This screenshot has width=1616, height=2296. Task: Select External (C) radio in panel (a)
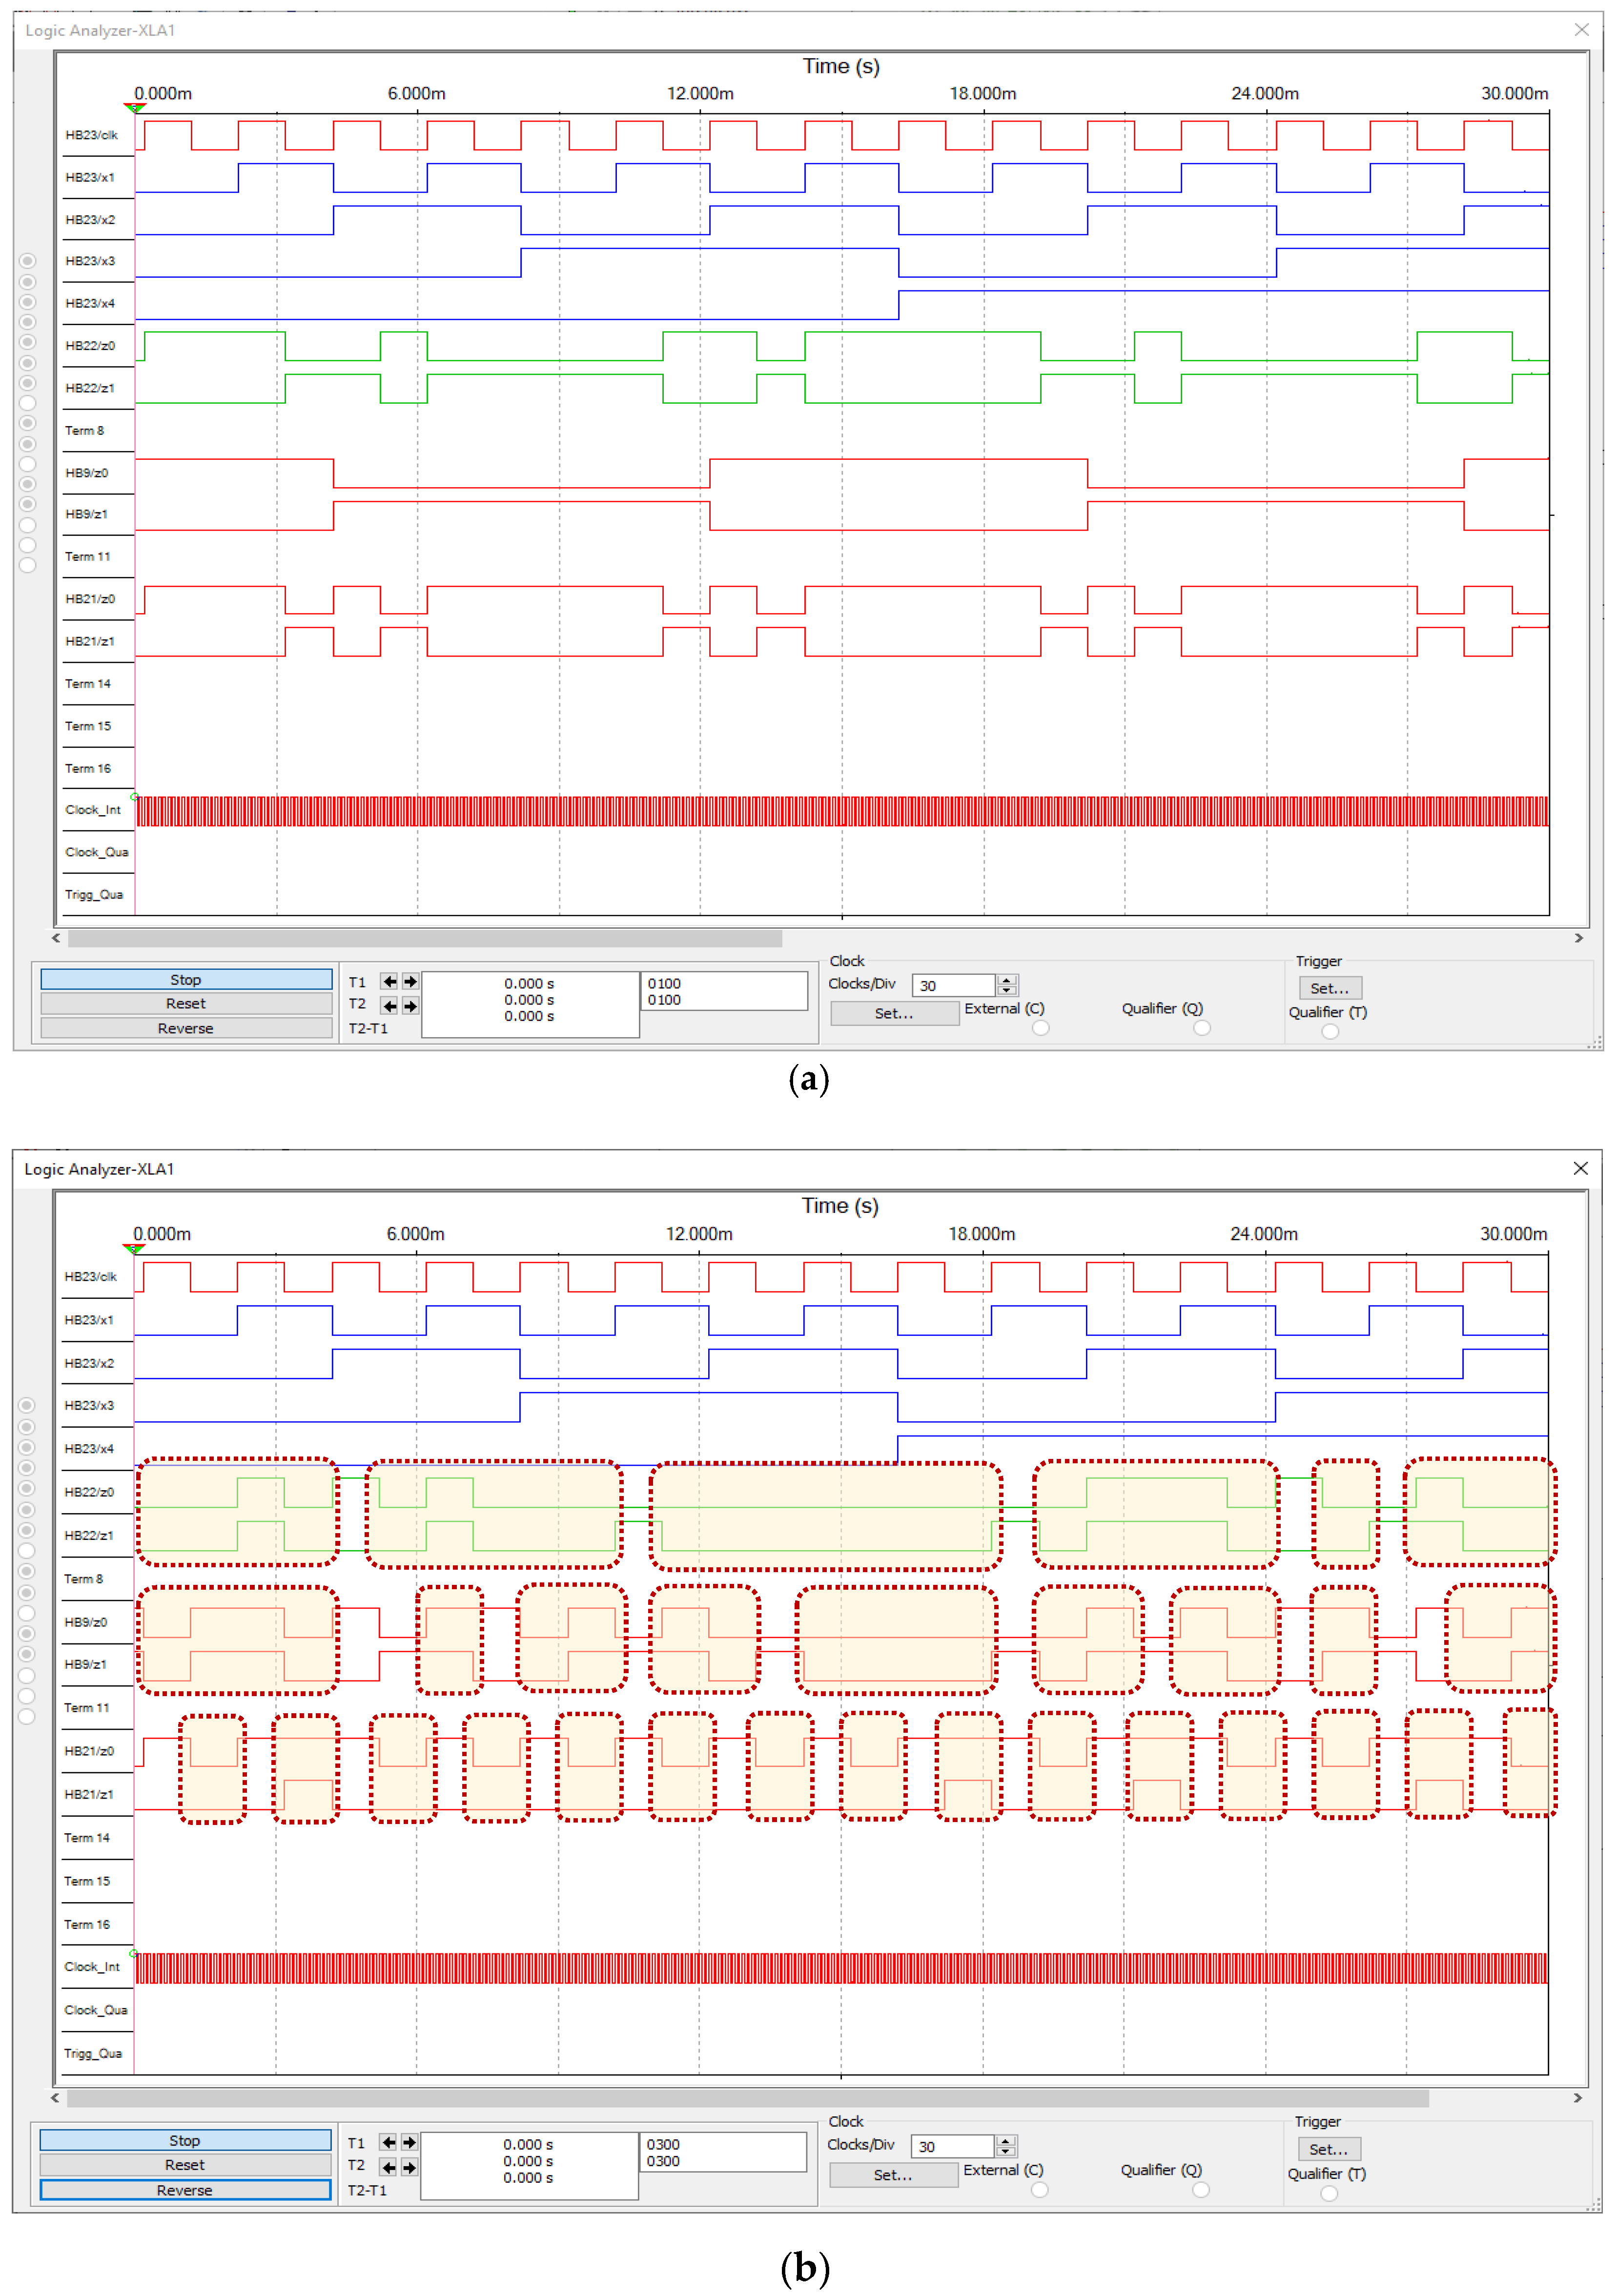coord(1041,1028)
